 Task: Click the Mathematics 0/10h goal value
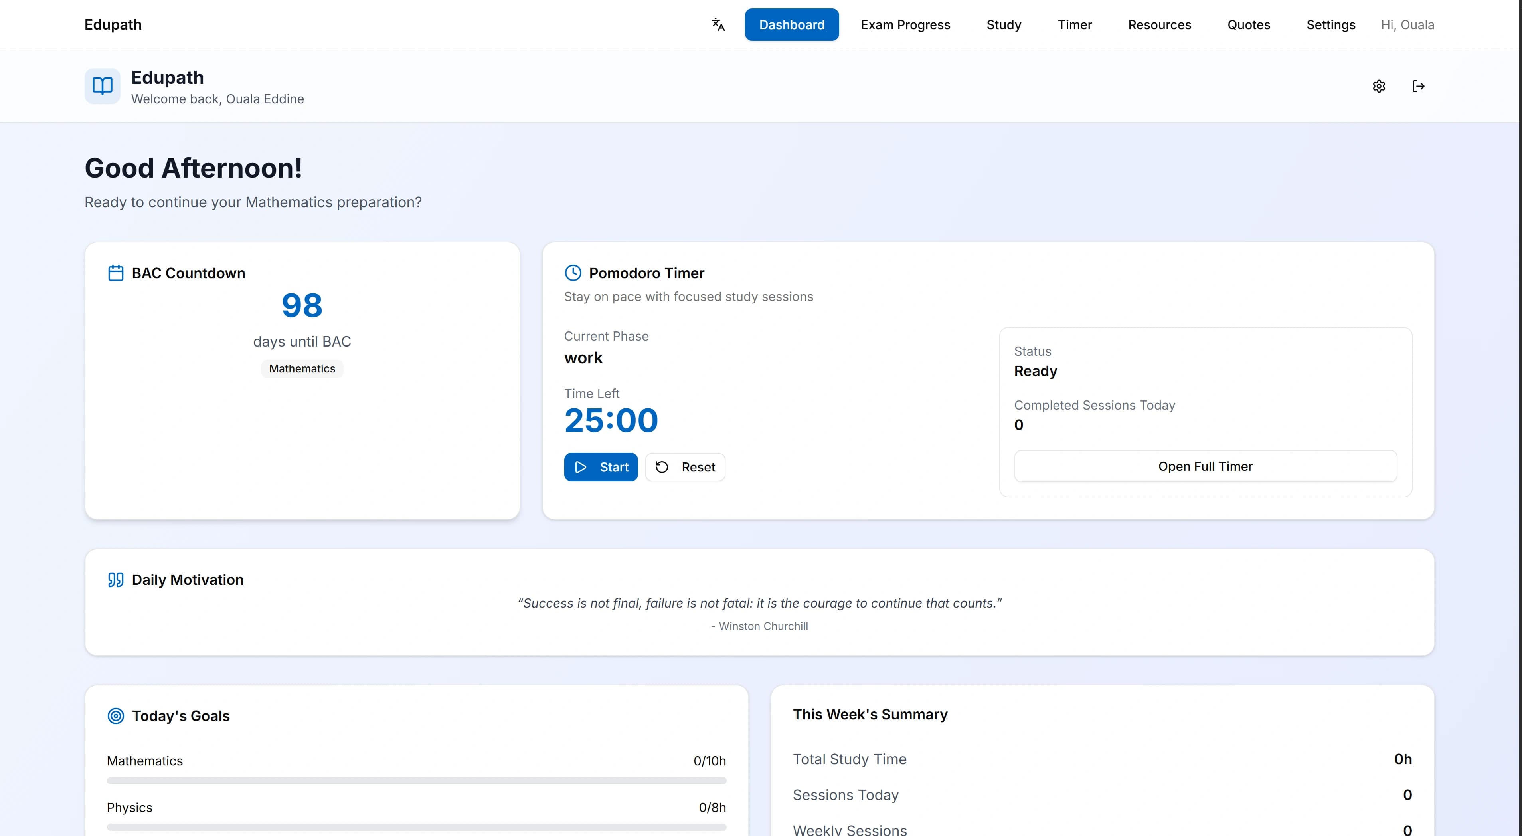710,761
